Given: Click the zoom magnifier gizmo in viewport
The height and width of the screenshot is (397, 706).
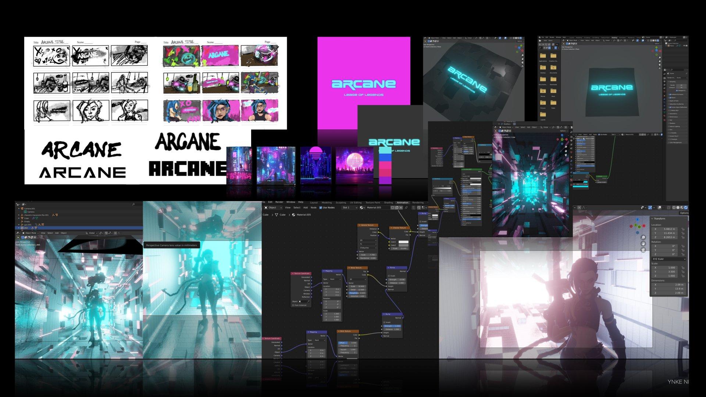Looking at the screenshot, I should (643, 237).
